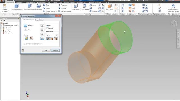Screen dimensions: 180x101
Task: Open the Создать panel dropdown arrow
Action: coord(51,14)
